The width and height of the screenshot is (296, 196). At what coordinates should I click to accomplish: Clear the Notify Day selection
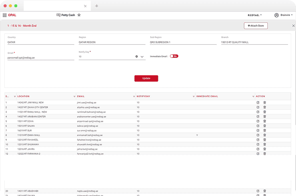point(136,56)
